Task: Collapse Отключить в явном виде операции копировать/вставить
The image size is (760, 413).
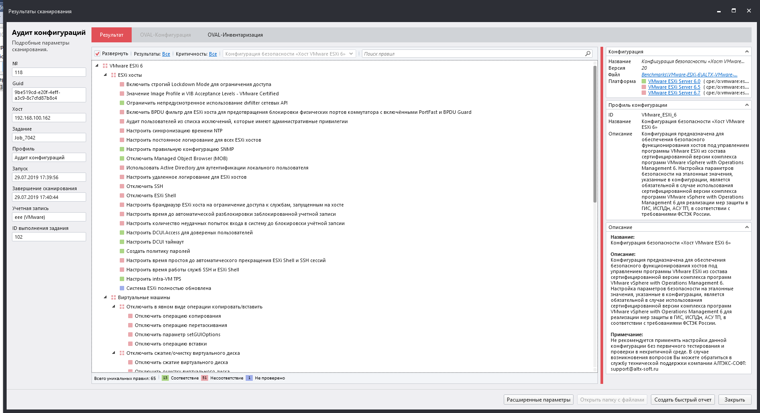Action: (x=114, y=307)
